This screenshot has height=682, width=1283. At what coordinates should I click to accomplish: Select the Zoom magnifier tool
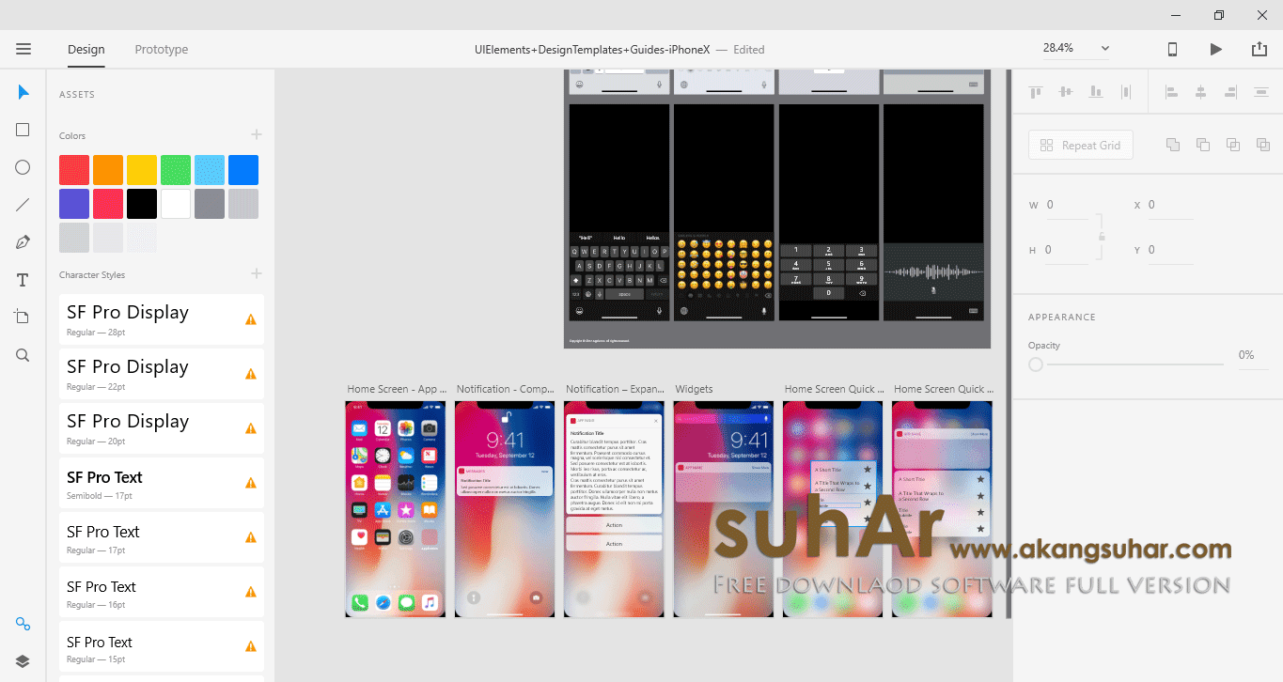click(23, 355)
